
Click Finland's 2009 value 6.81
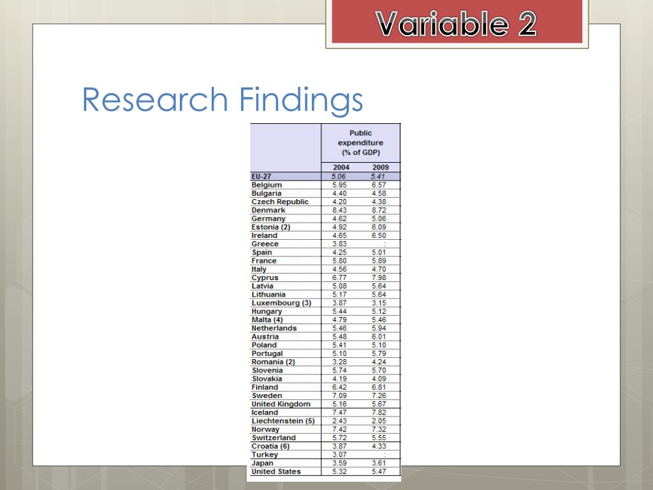379,387
